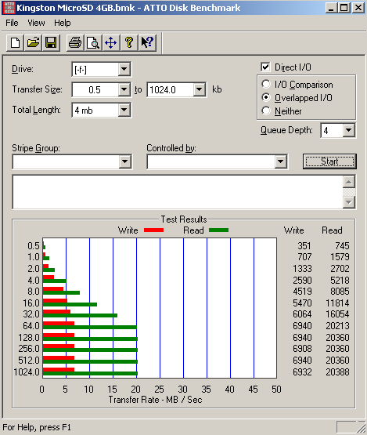The image size is (367, 435).
Task: Toggle the Direct I/O checkbox
Action: click(x=265, y=67)
